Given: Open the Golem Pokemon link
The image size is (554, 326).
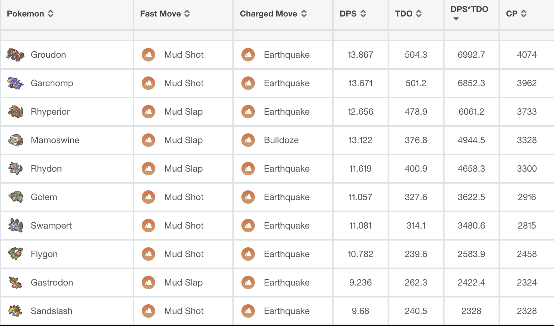Looking at the screenshot, I should 44,197.
